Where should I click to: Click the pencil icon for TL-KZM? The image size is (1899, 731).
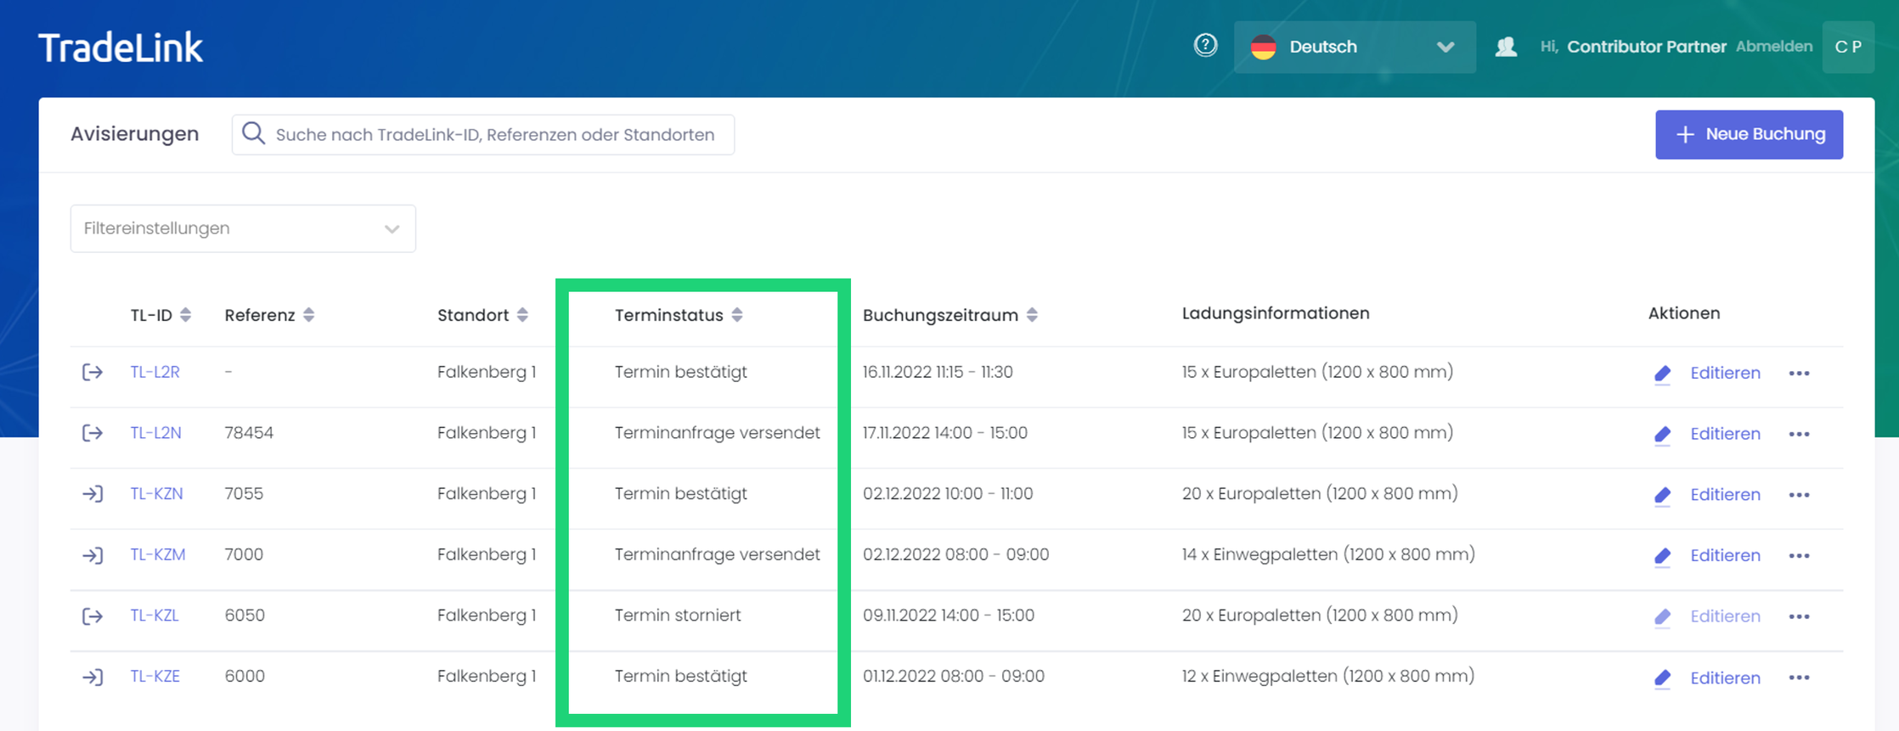click(x=1662, y=556)
